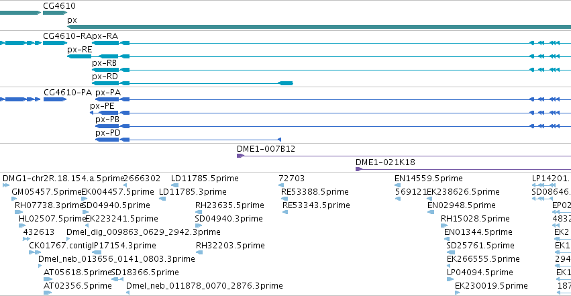Select the DME1-007B12 purple feature label
The width and height of the screenshot is (571, 296).
coord(266,149)
